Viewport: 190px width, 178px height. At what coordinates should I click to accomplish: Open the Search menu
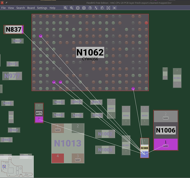[21, 8]
